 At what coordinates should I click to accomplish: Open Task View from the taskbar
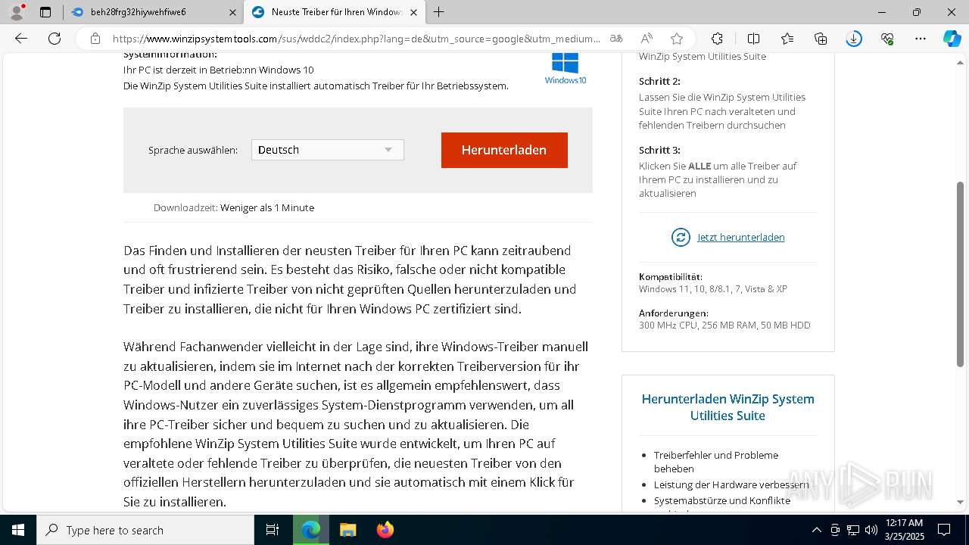273,530
